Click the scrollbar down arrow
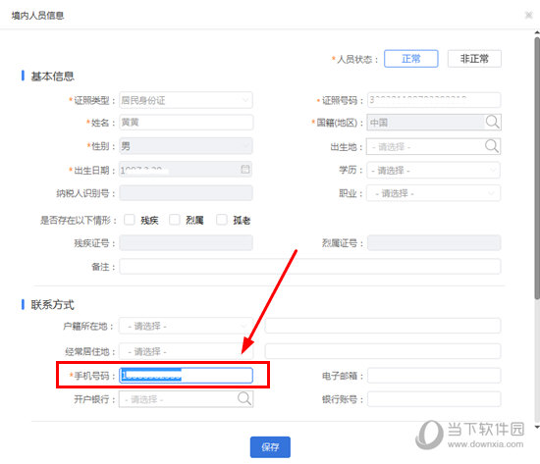 click(537, 427)
